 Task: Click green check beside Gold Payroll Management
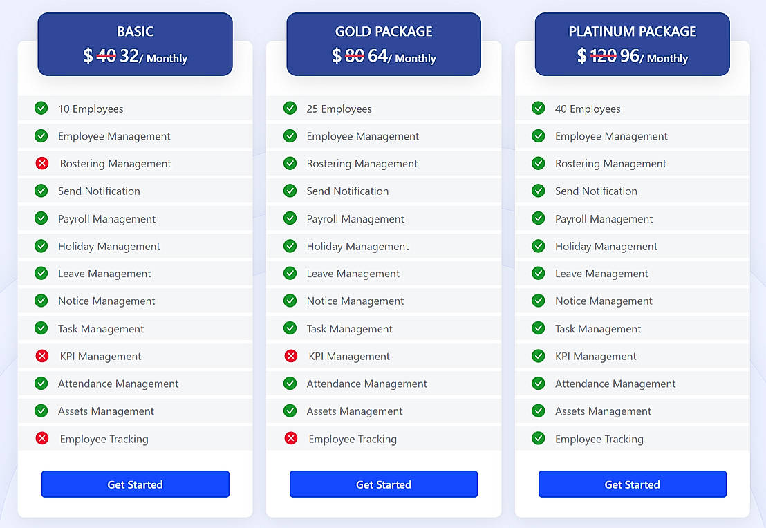(x=290, y=218)
